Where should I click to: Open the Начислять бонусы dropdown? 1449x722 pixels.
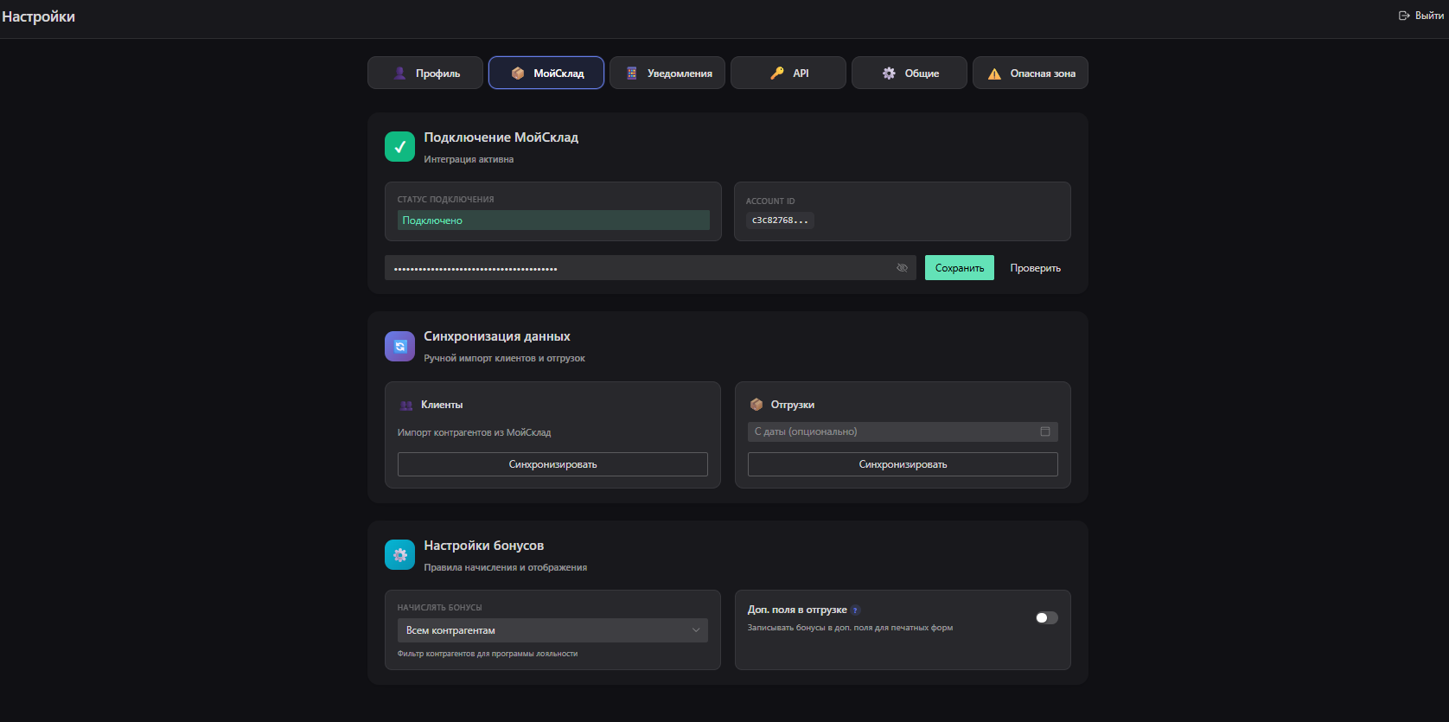552,630
